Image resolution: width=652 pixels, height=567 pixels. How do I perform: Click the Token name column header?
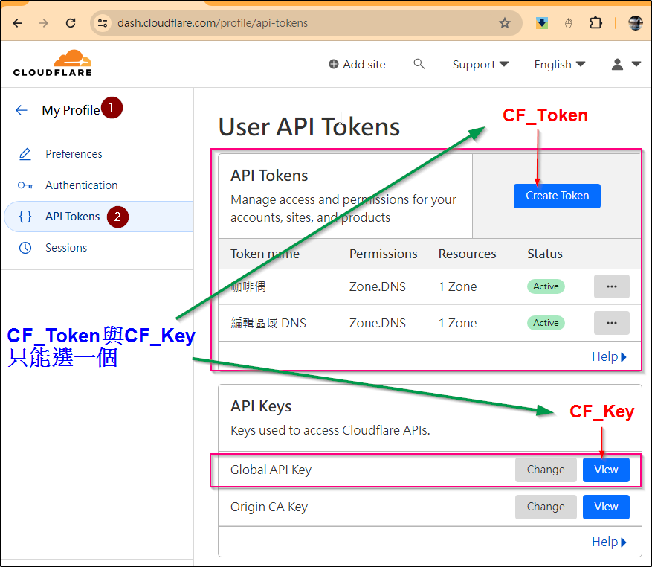(x=265, y=254)
